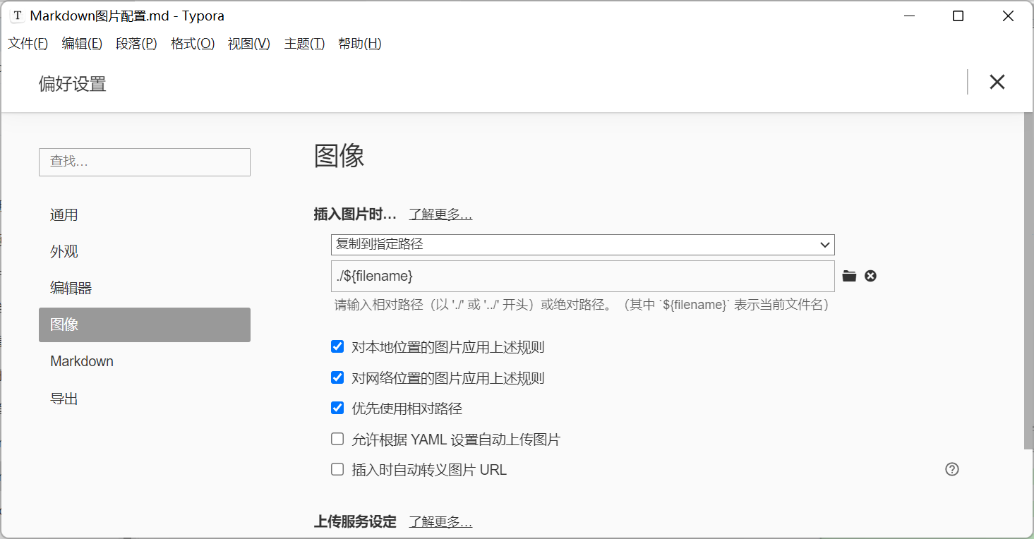Uncheck apply rules to local images
Screen dimensions: 1034x539
337,346
